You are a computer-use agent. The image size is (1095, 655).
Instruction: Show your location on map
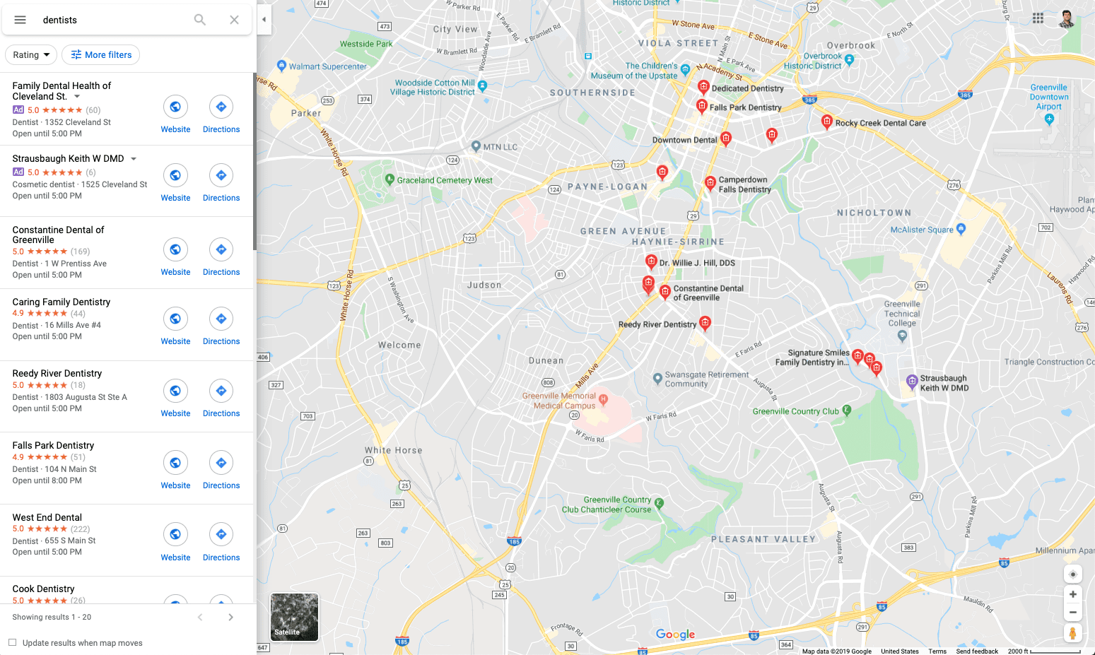pos(1072,574)
